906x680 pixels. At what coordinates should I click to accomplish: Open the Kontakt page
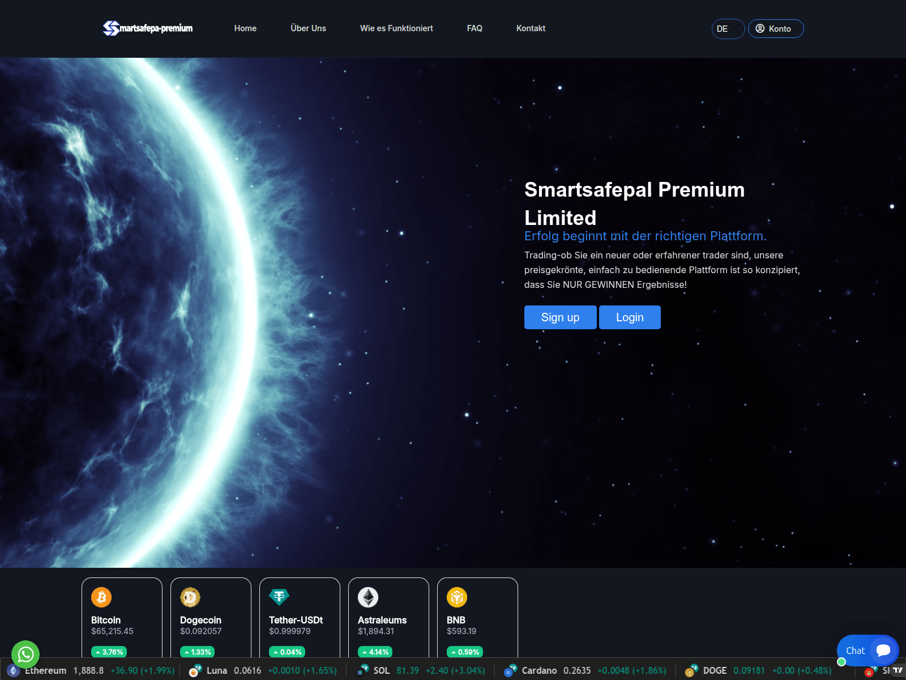pos(531,28)
